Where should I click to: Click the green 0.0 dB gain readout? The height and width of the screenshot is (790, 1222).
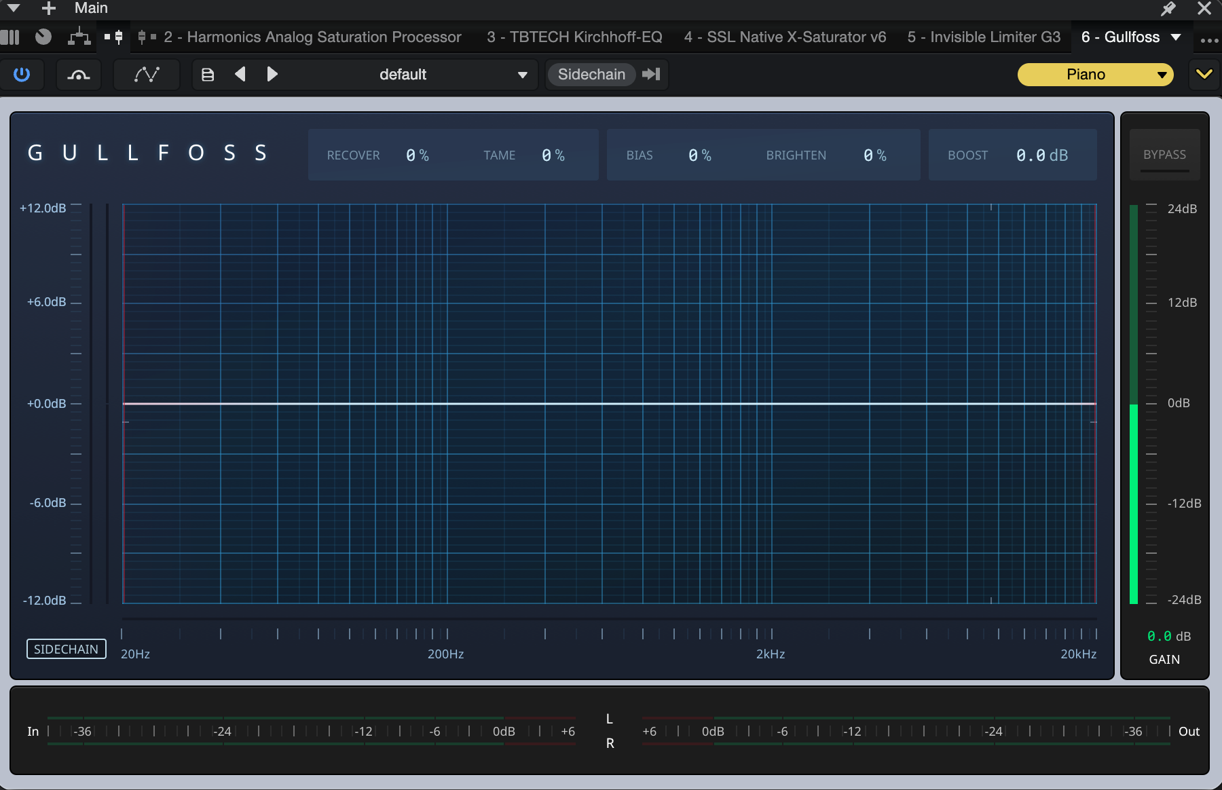coord(1168,636)
